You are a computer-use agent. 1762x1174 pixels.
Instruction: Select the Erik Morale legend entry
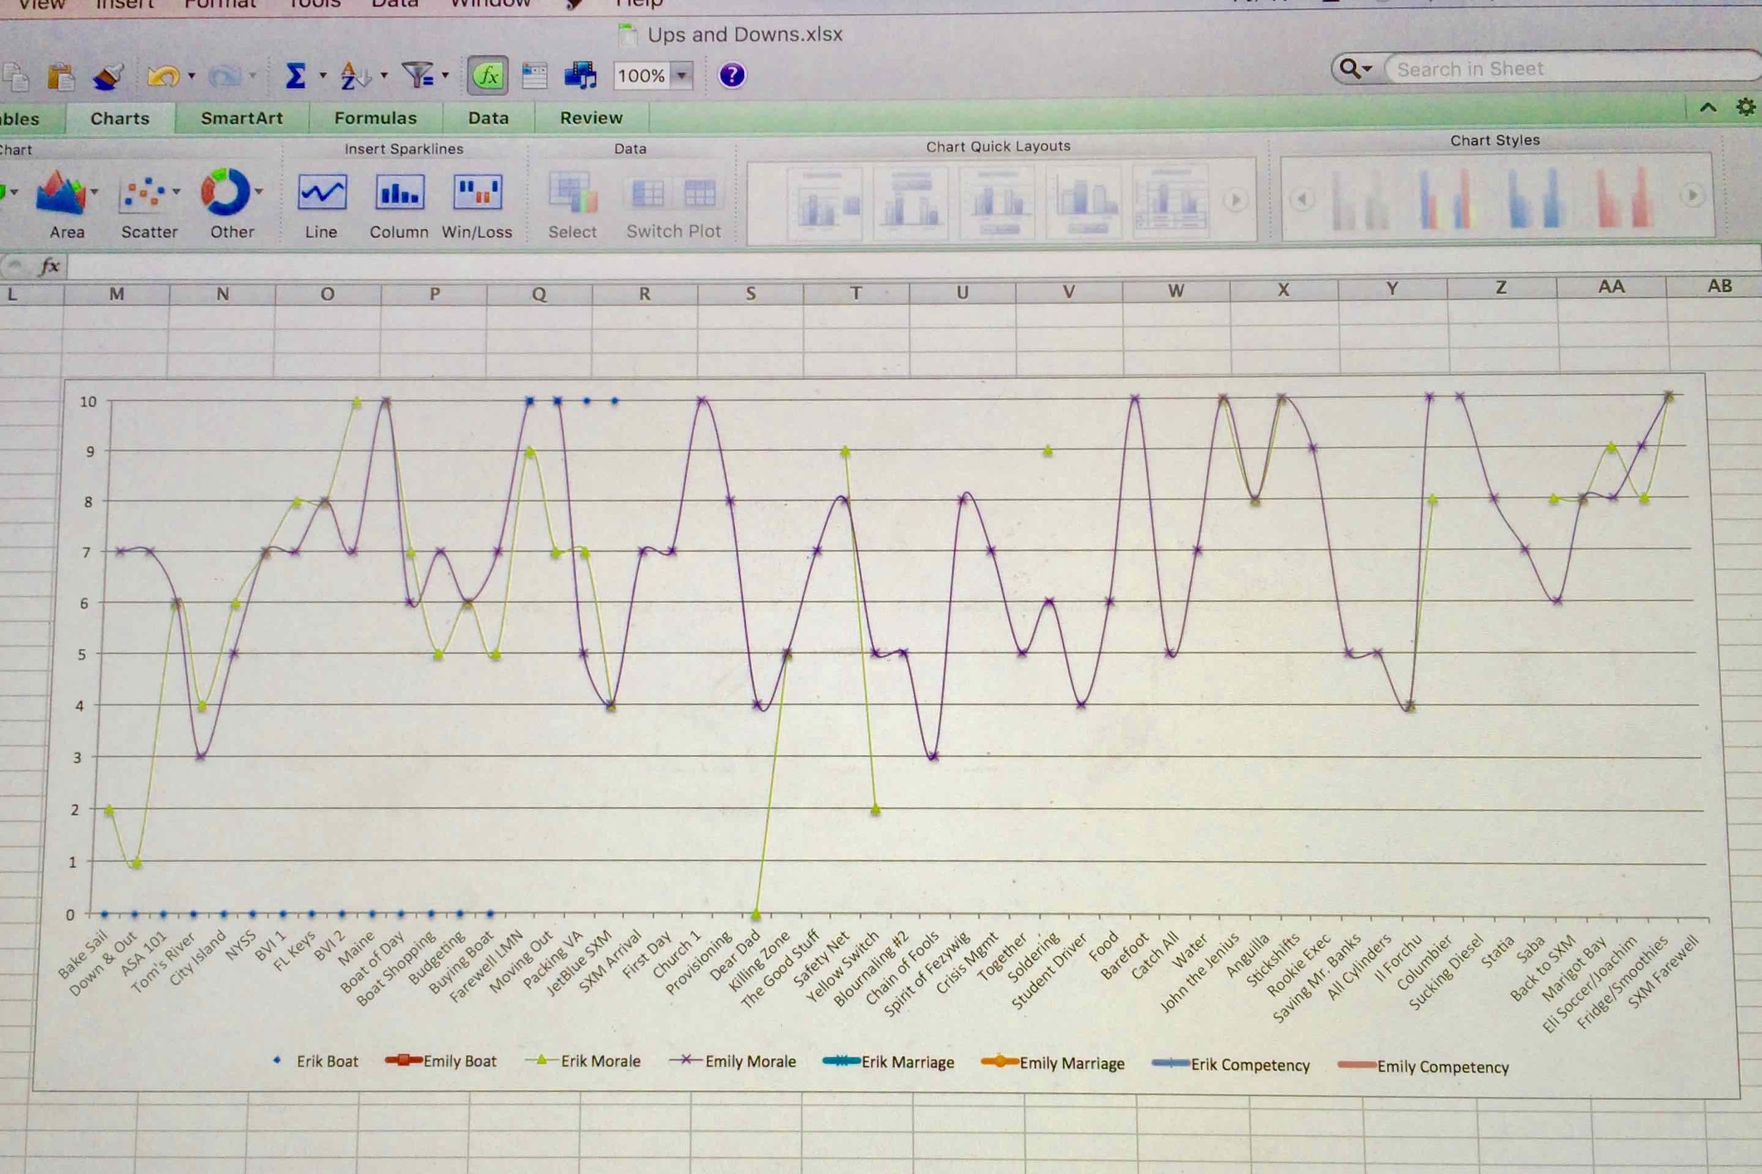pyautogui.click(x=584, y=1060)
